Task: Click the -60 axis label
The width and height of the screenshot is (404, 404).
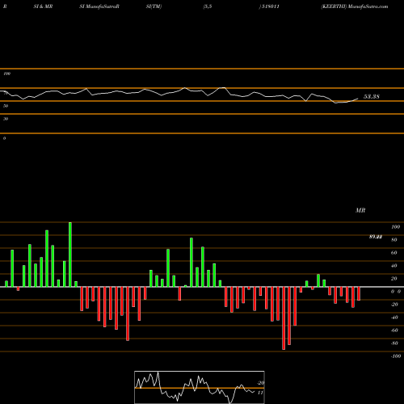Action: 394,330
